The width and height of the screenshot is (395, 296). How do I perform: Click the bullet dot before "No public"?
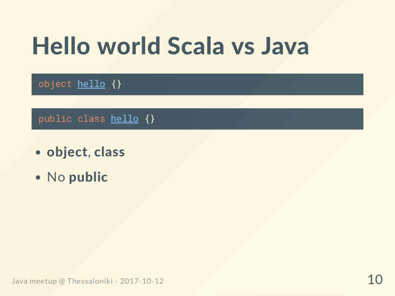(37, 178)
